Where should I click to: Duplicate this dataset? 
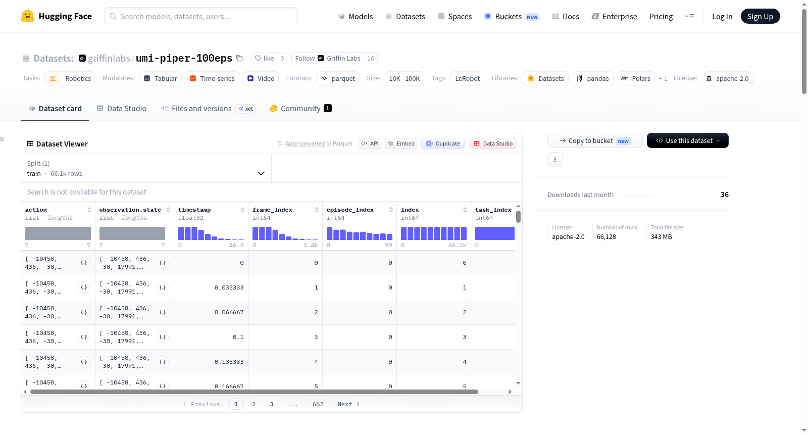443,143
